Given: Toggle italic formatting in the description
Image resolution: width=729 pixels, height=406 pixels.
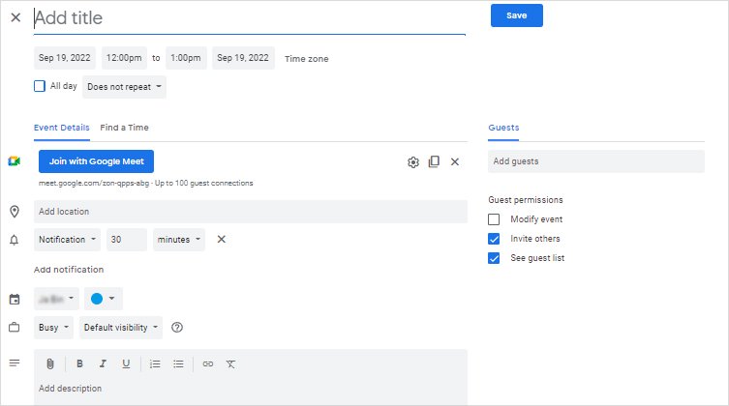Looking at the screenshot, I should 103,363.
